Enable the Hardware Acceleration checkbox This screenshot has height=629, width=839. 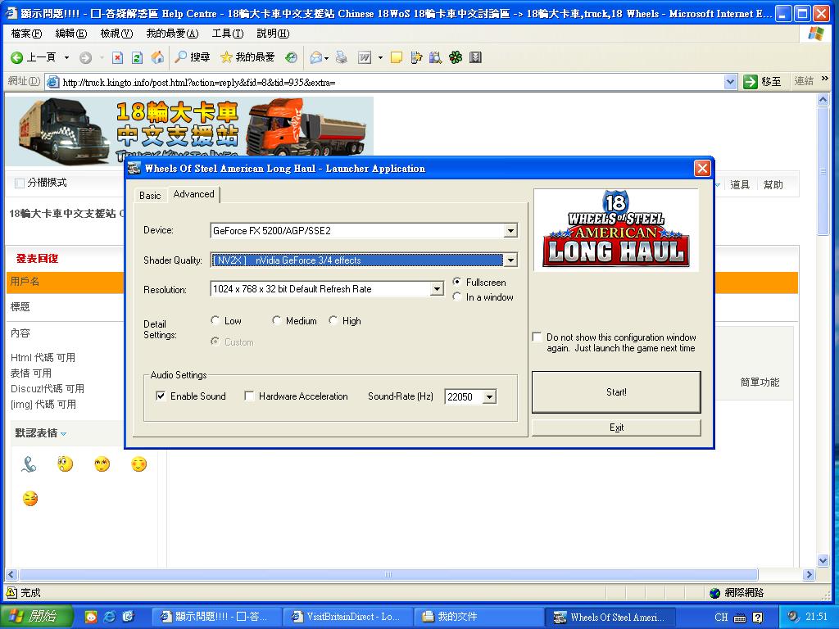point(249,396)
